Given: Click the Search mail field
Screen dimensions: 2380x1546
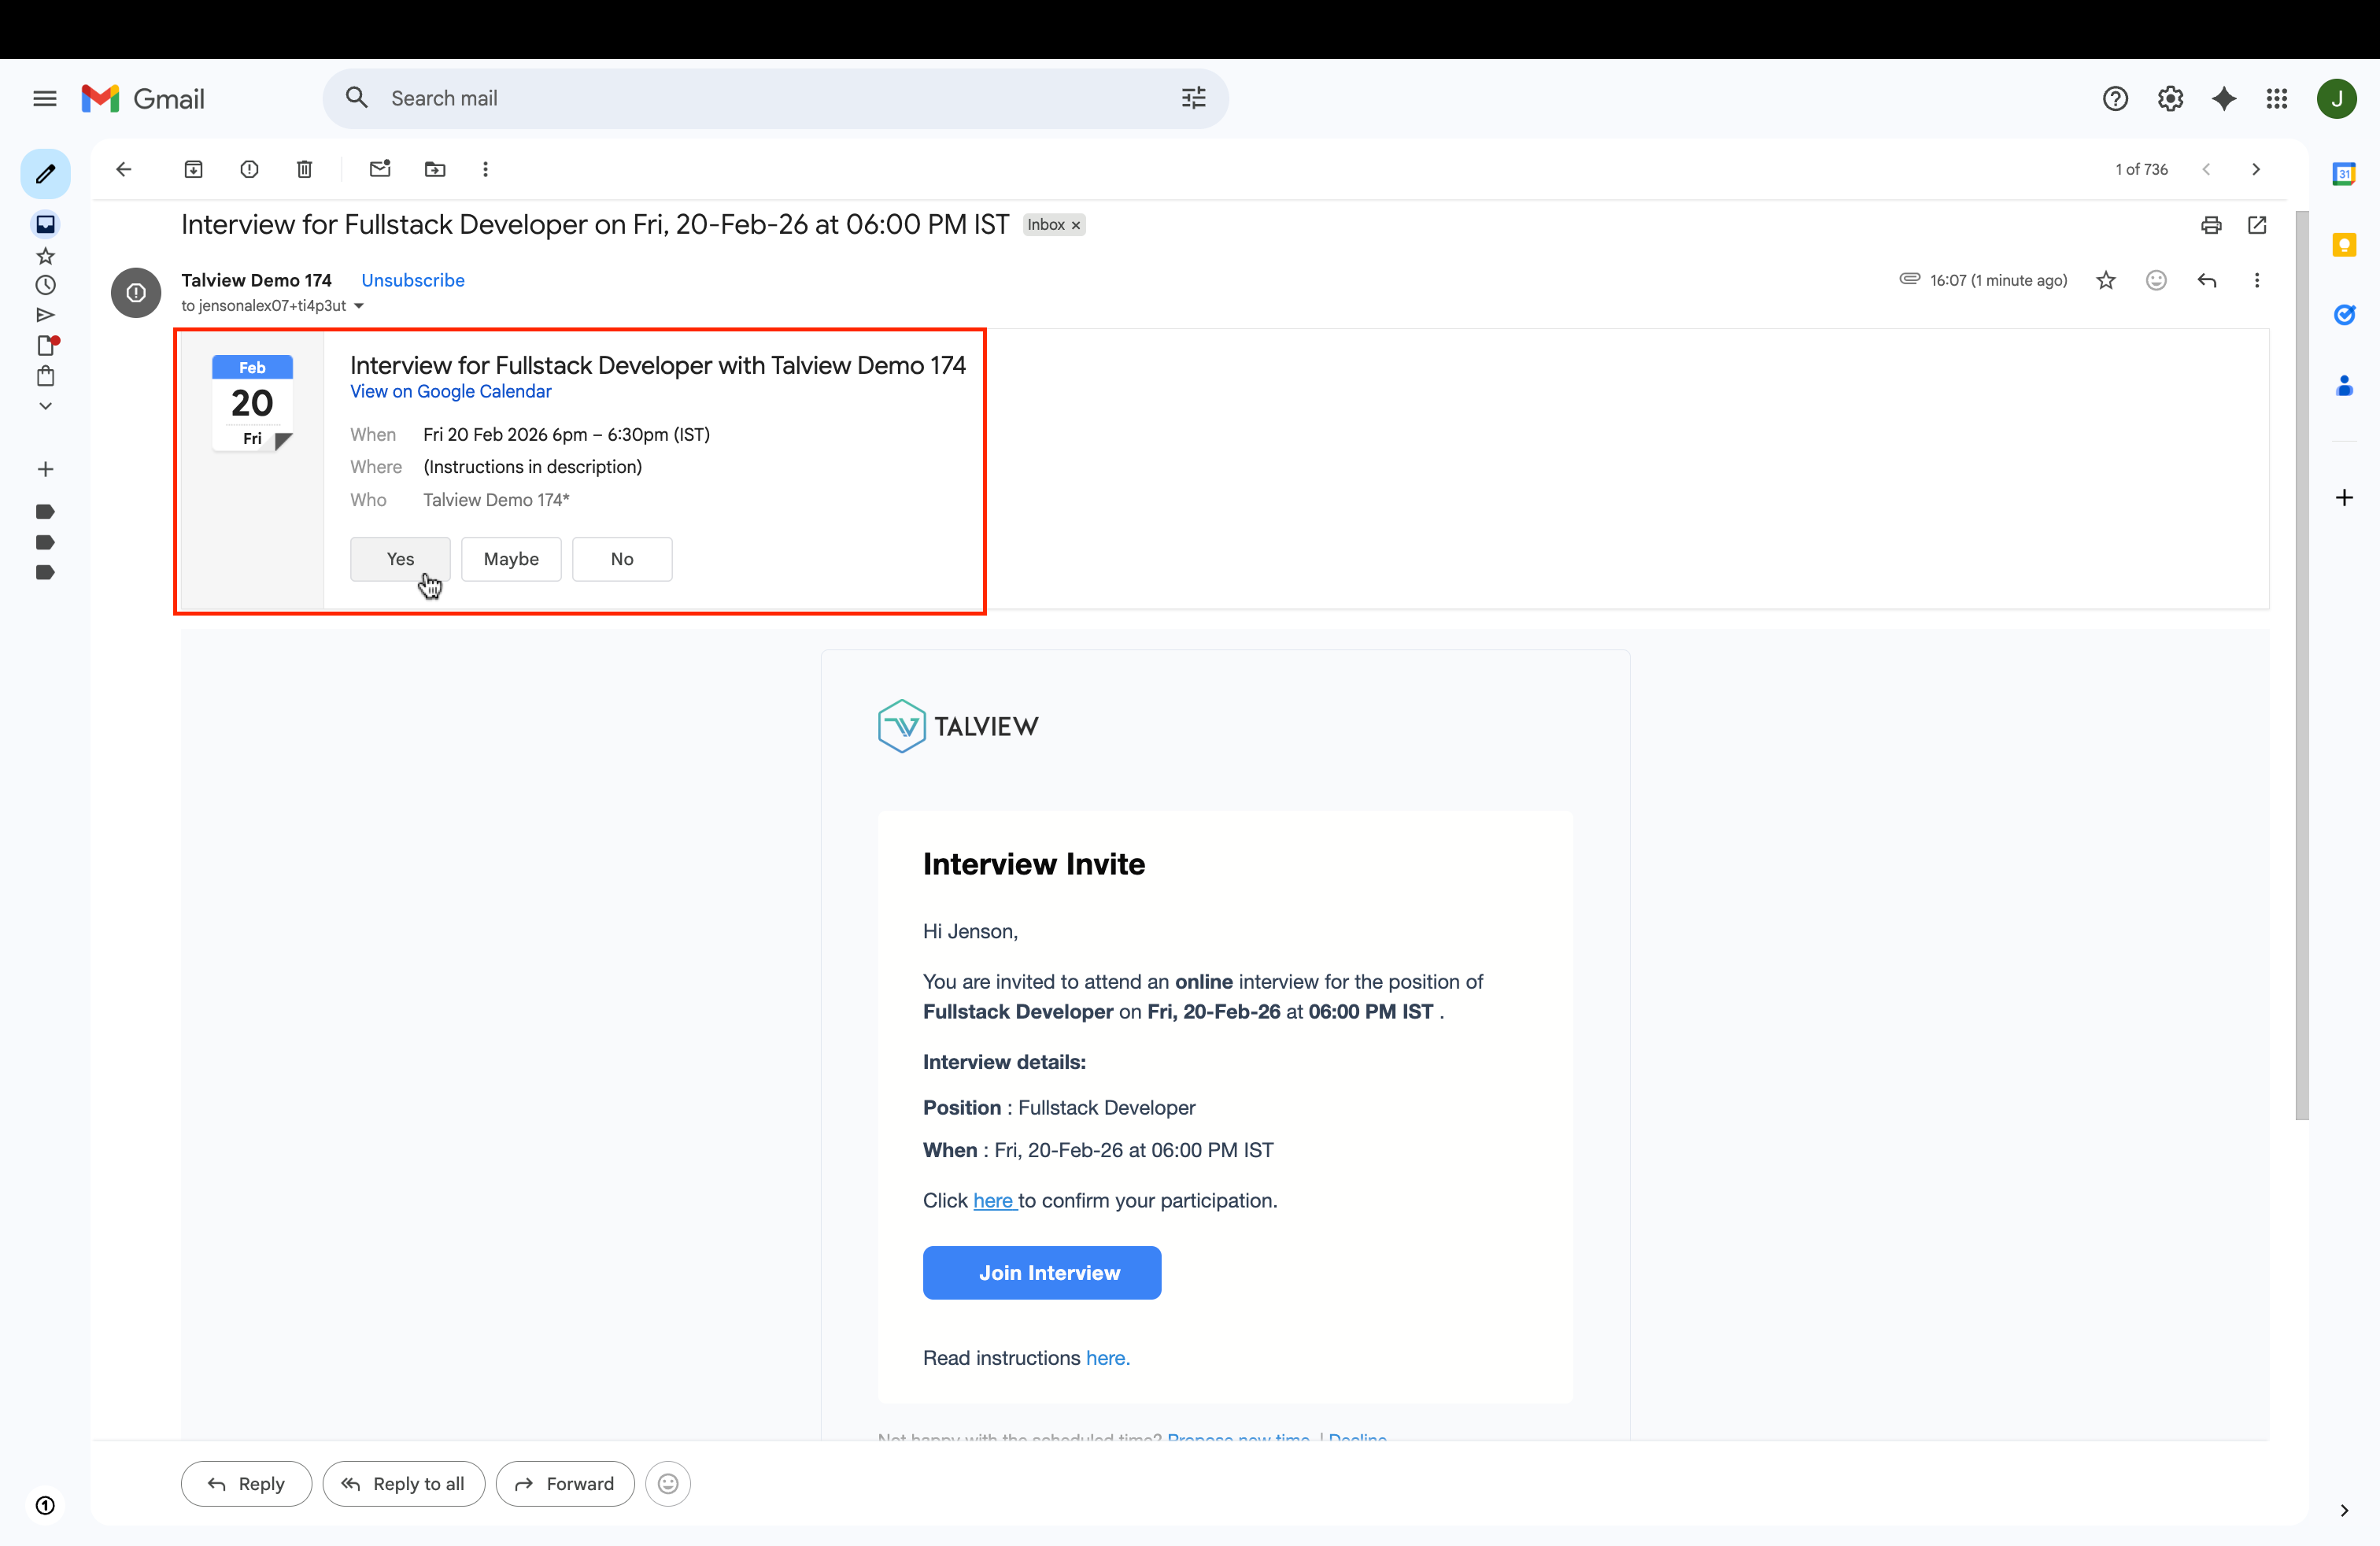Looking at the screenshot, I should point(760,98).
